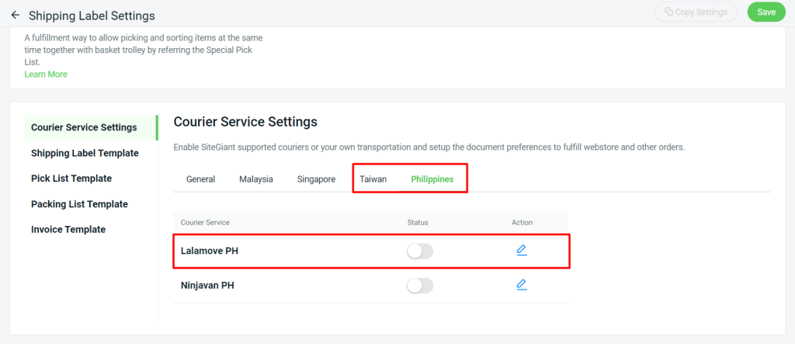795x344 pixels.
Task: Switch to the Malaysia tab
Action: click(256, 179)
